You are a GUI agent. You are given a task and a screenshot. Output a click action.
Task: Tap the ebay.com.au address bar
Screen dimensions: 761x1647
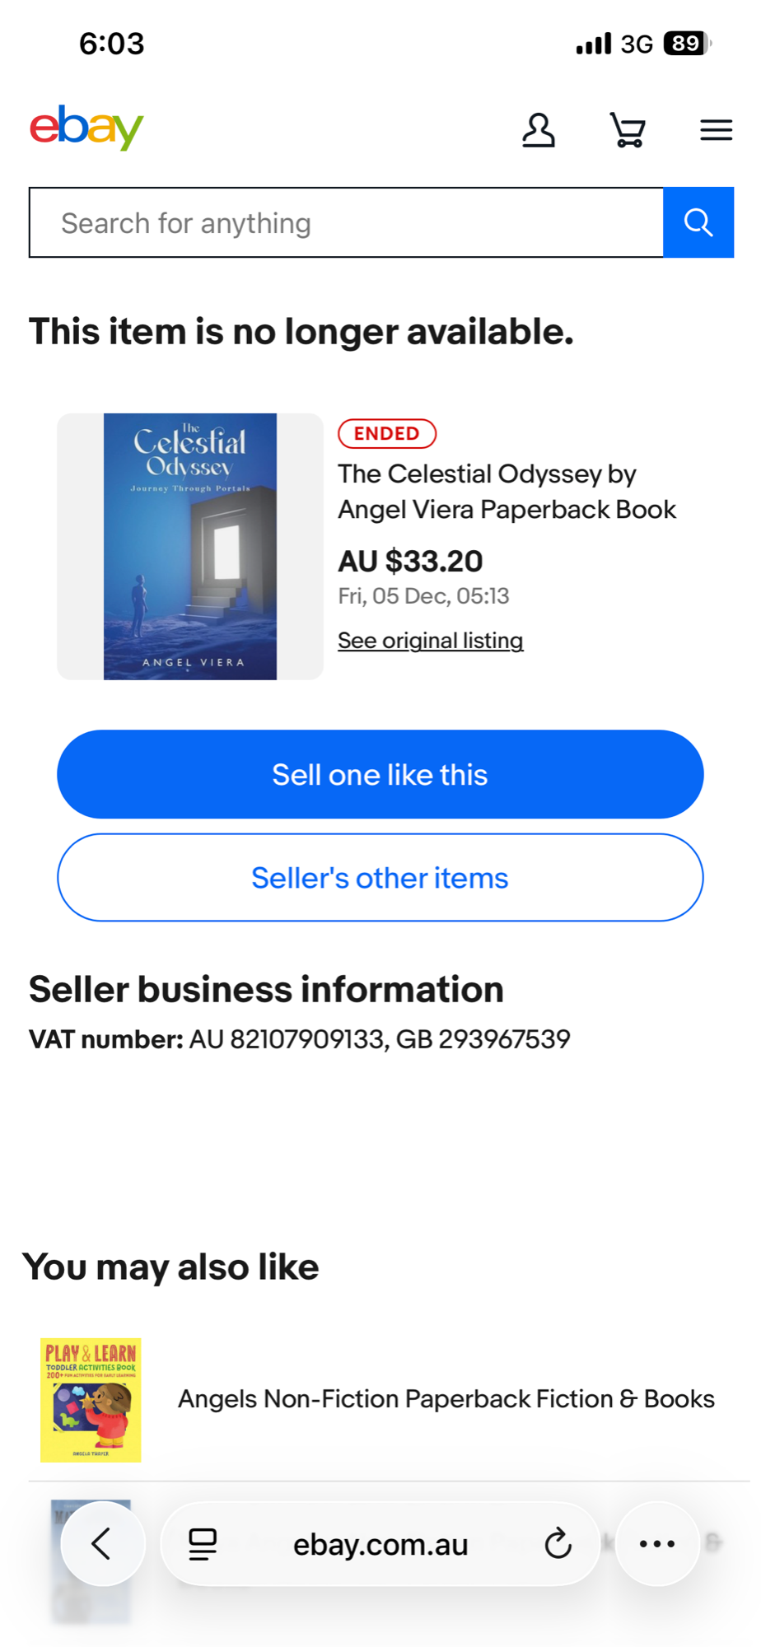coord(380,1544)
